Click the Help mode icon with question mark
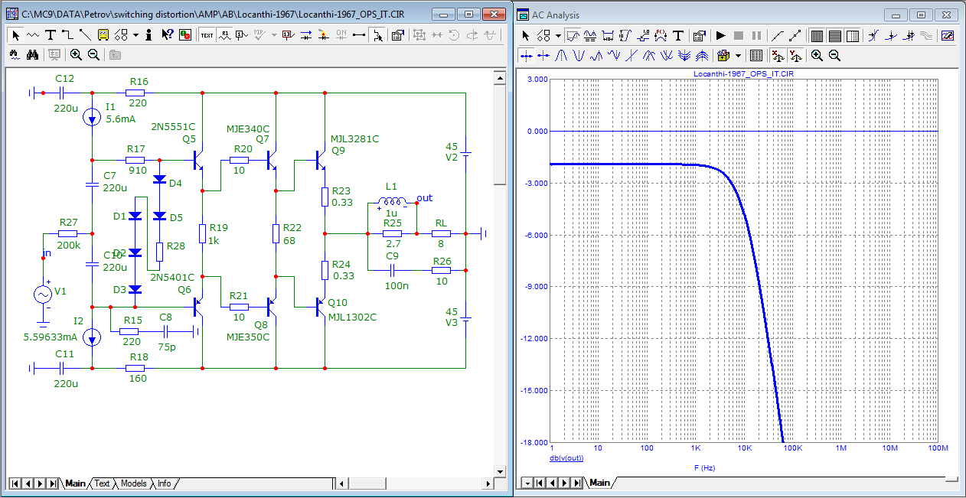 [x=167, y=35]
